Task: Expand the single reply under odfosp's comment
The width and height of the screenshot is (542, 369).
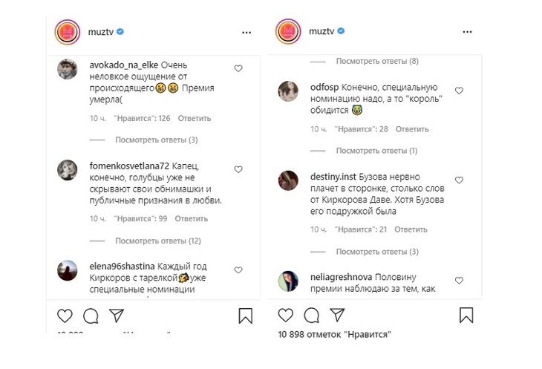Action: click(x=377, y=151)
